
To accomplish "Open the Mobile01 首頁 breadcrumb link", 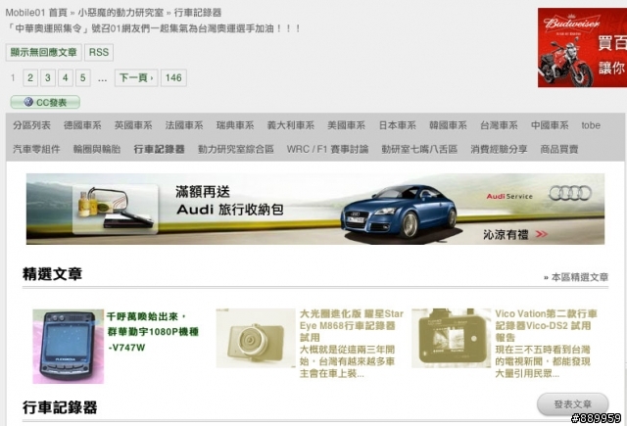I will coord(36,13).
